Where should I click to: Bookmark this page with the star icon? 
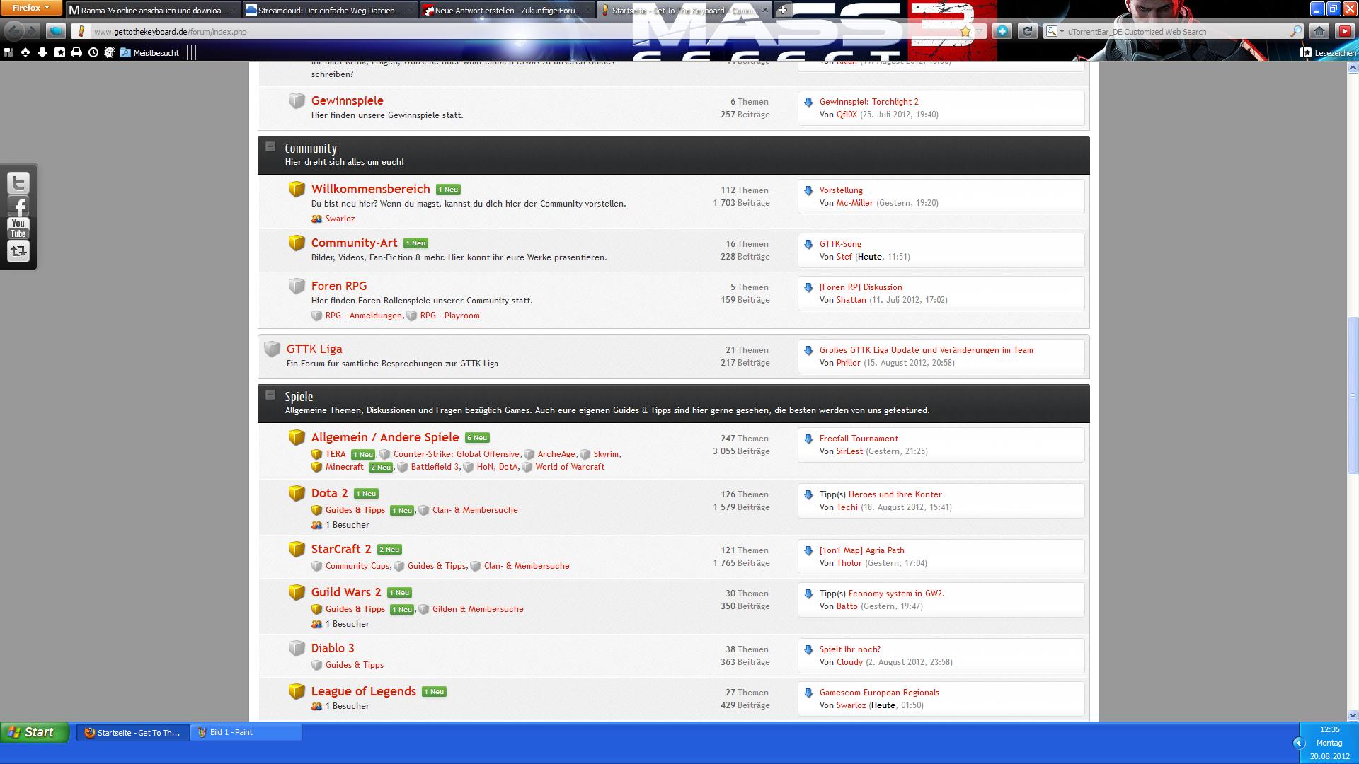pyautogui.click(x=965, y=31)
